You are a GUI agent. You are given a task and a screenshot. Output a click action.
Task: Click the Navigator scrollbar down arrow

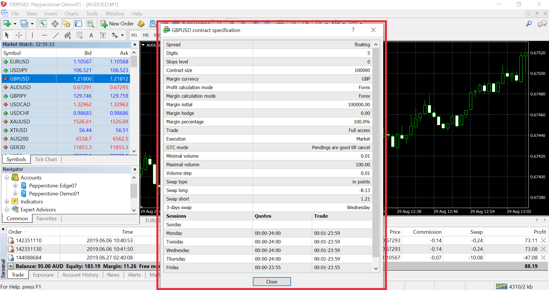134,210
